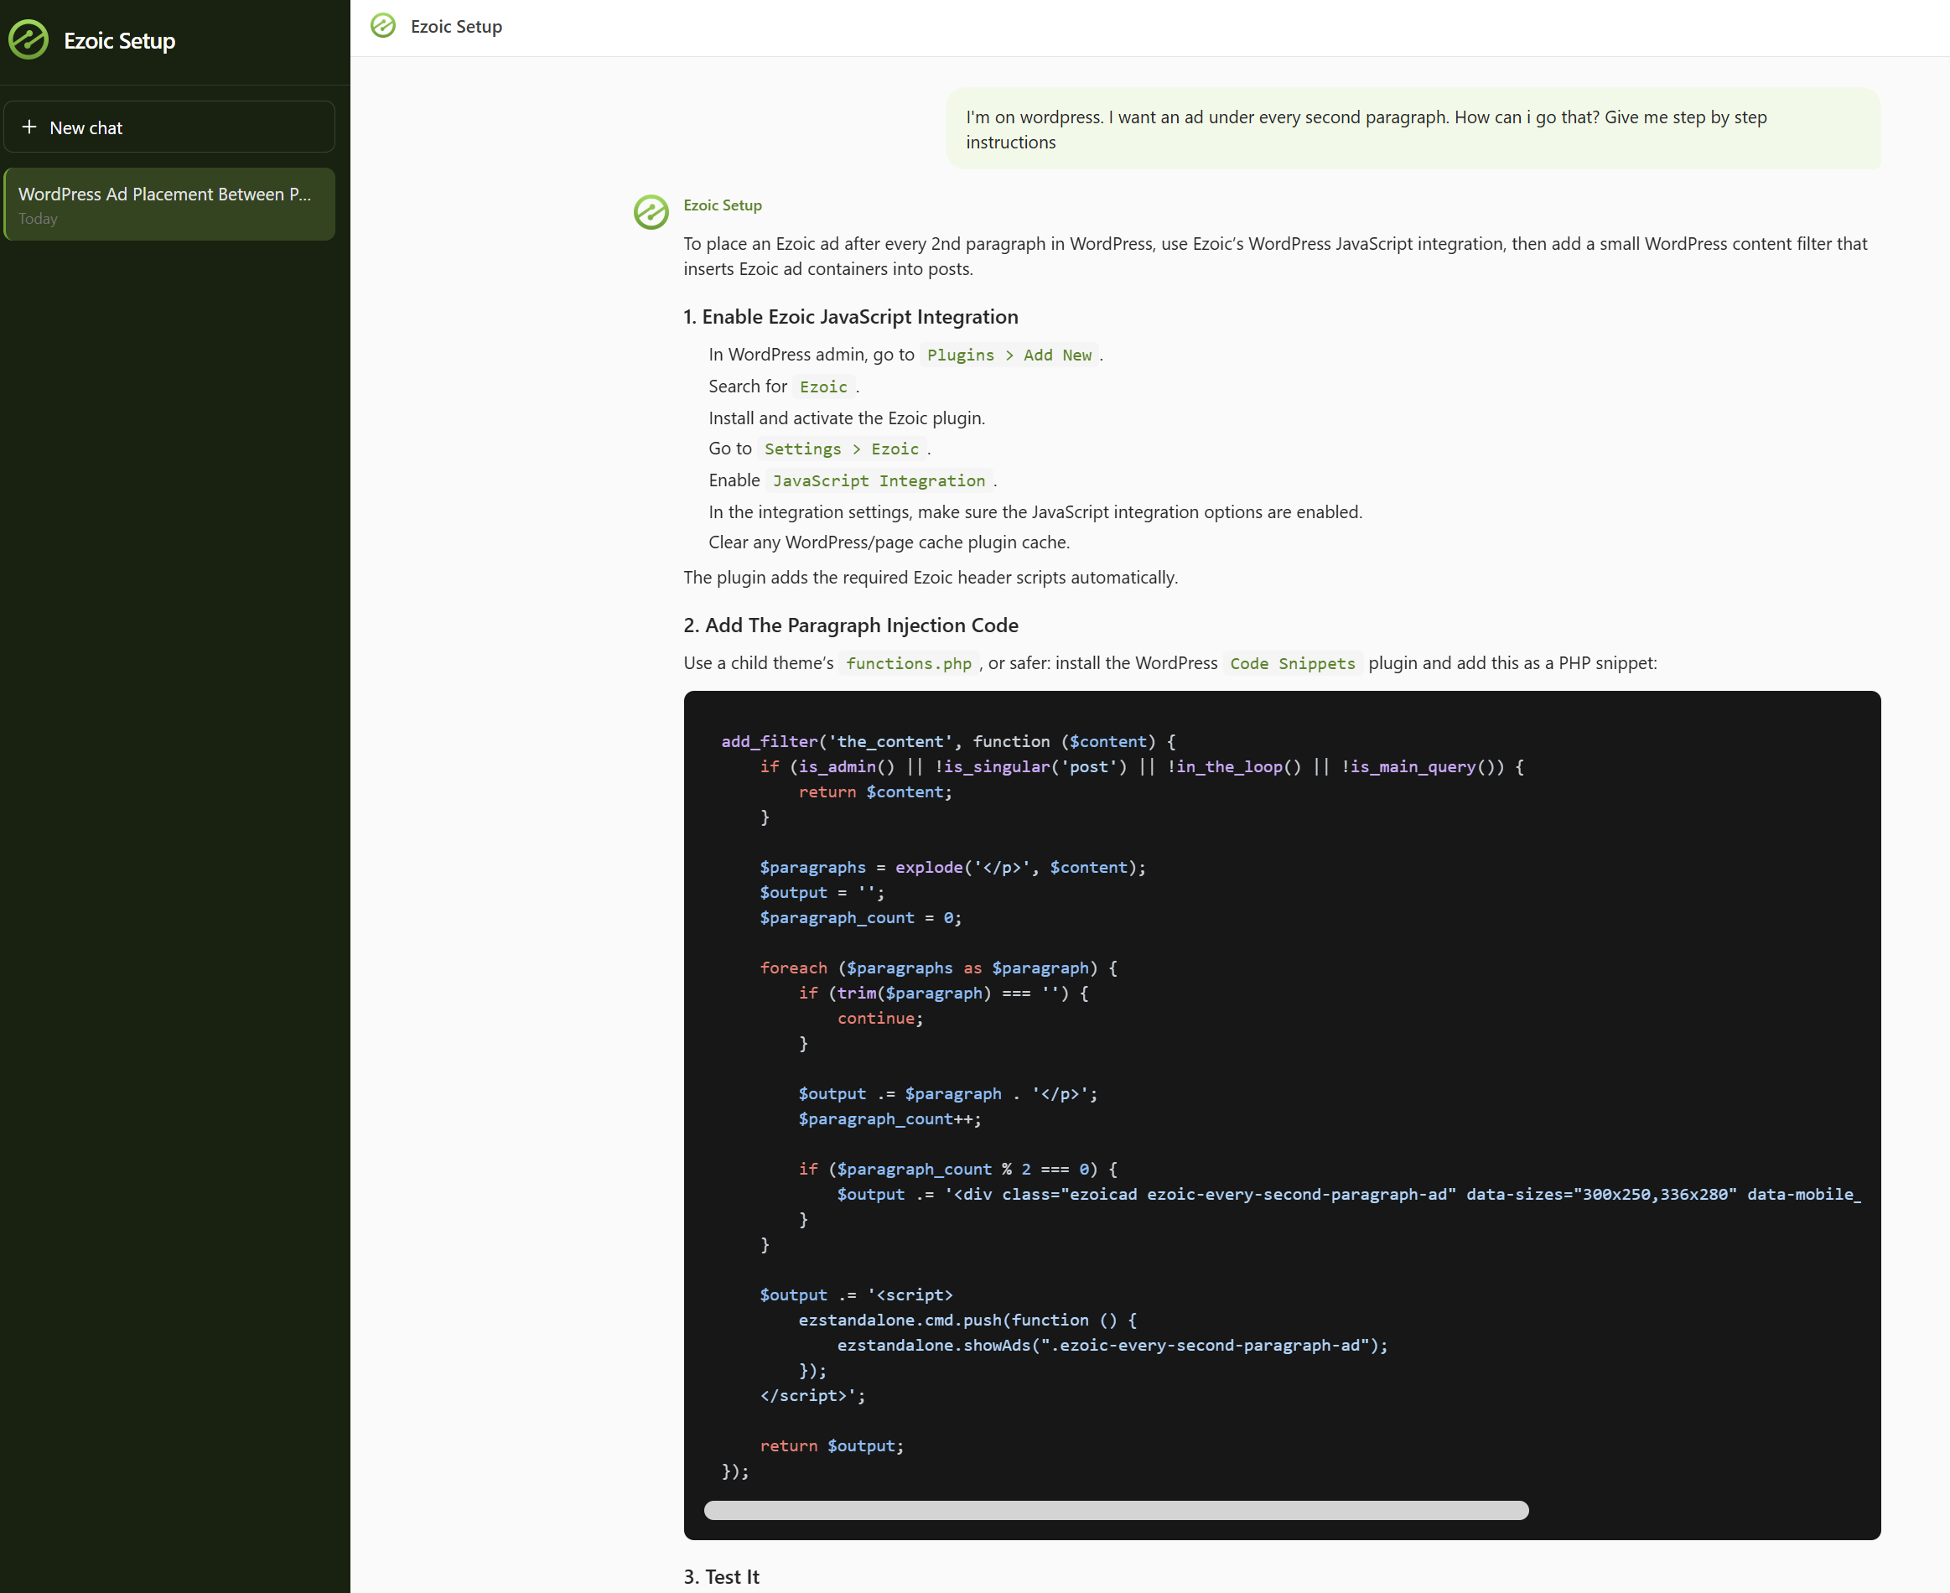Screen dimensions: 1950x1593
Task: Click the inline code "Ezoic" after Search for
Action: (823, 387)
